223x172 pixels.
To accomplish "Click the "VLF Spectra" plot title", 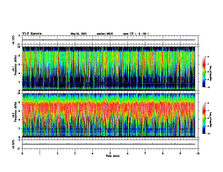I will pyautogui.click(x=32, y=34).
